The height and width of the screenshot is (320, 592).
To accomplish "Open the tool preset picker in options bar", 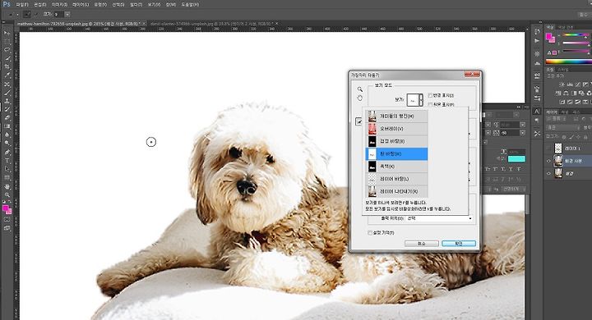I will pyautogui.click(x=12, y=14).
